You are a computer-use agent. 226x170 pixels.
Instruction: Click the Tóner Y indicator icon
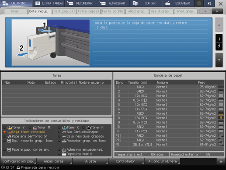tap(10, 127)
